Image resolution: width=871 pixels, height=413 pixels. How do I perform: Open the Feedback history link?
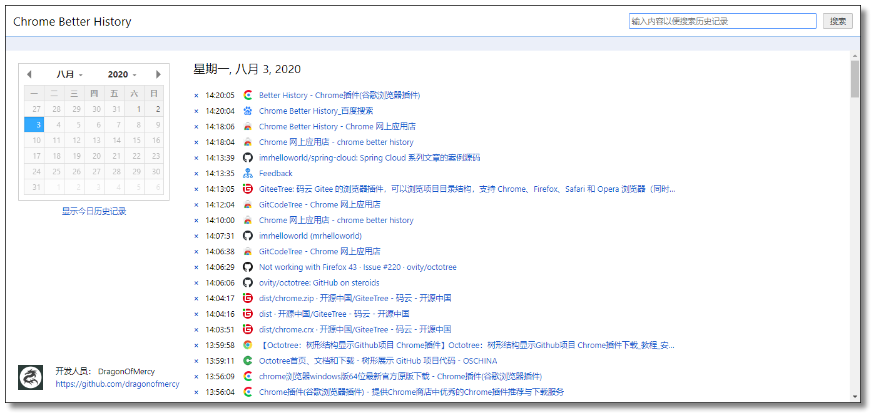276,174
